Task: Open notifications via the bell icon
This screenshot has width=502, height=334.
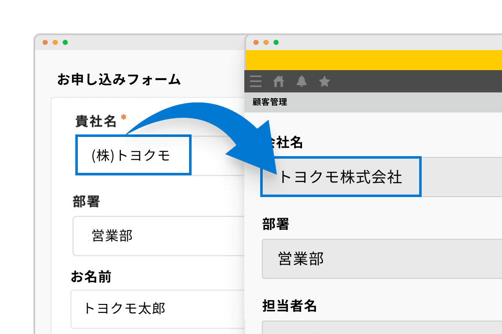Action: point(301,81)
